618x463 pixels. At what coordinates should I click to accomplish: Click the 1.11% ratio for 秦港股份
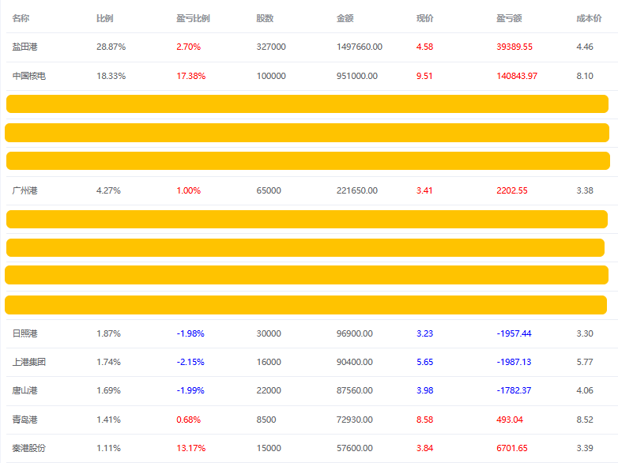click(x=109, y=448)
